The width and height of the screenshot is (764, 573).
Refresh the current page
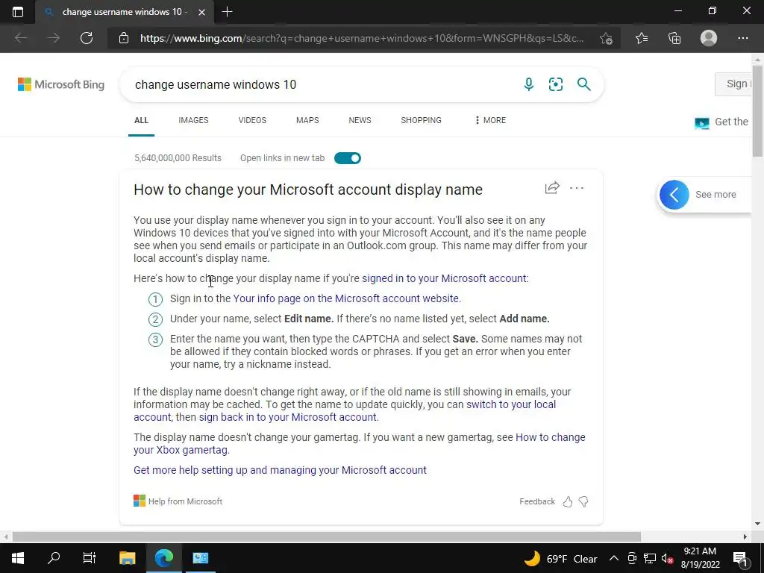coord(87,38)
